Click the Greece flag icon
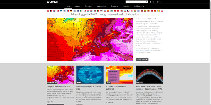Viewport: 211px width, 105px height. click(x=75, y=11)
